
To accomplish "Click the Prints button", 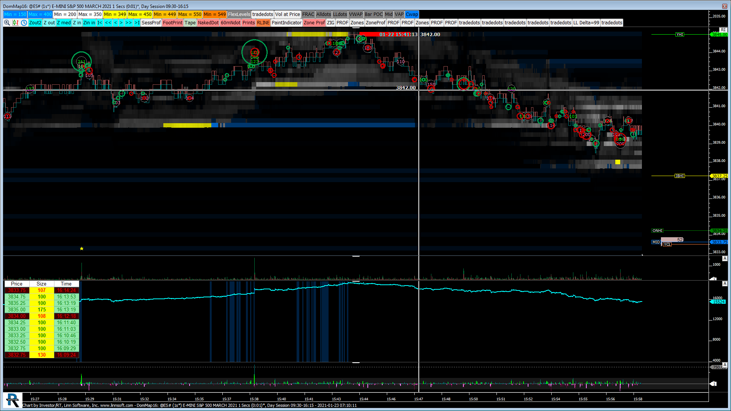I will (249, 23).
